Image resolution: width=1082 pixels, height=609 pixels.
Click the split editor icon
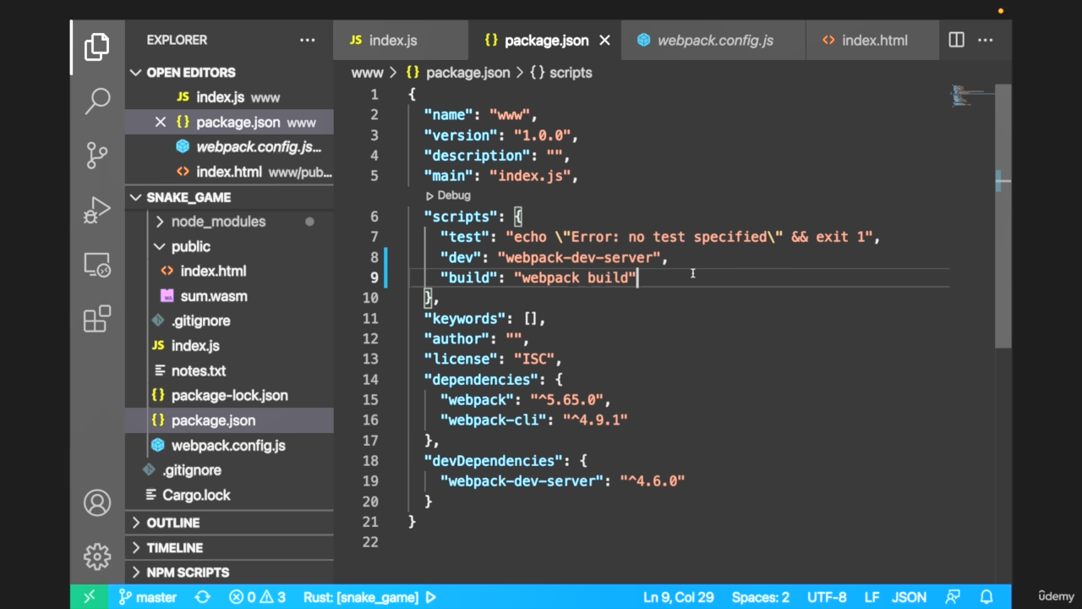point(956,40)
